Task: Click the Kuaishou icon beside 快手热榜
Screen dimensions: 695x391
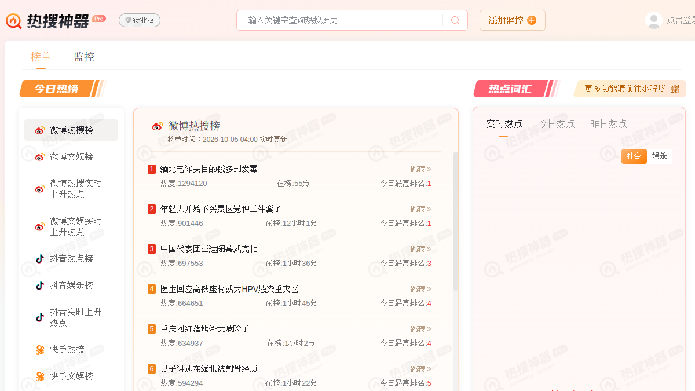Action: click(40, 350)
